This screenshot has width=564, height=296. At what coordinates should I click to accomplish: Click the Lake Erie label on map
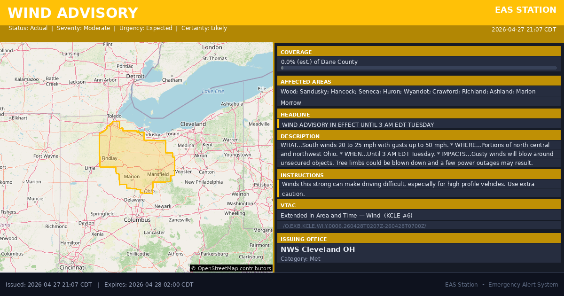pos(213,91)
